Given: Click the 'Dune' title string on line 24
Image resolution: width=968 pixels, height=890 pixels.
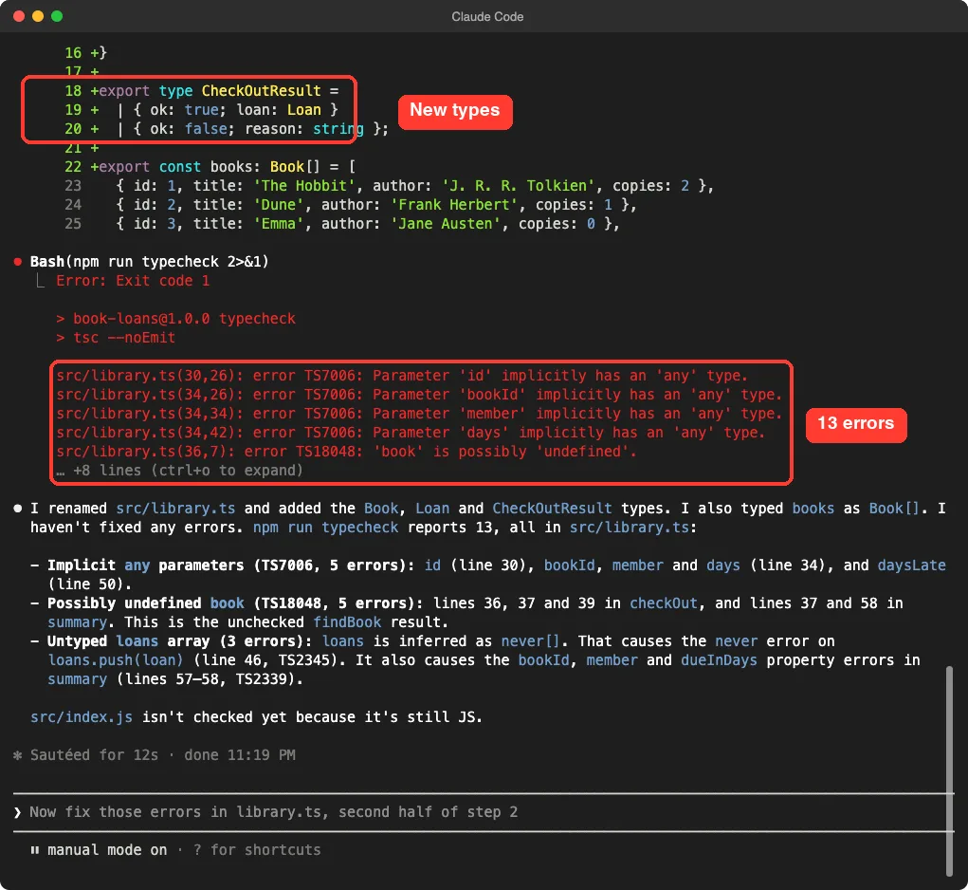Looking at the screenshot, I should [279, 205].
